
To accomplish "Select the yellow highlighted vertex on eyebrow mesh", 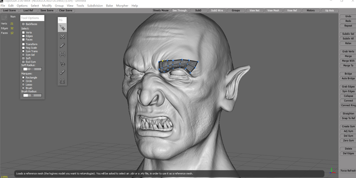I will click(x=163, y=61).
